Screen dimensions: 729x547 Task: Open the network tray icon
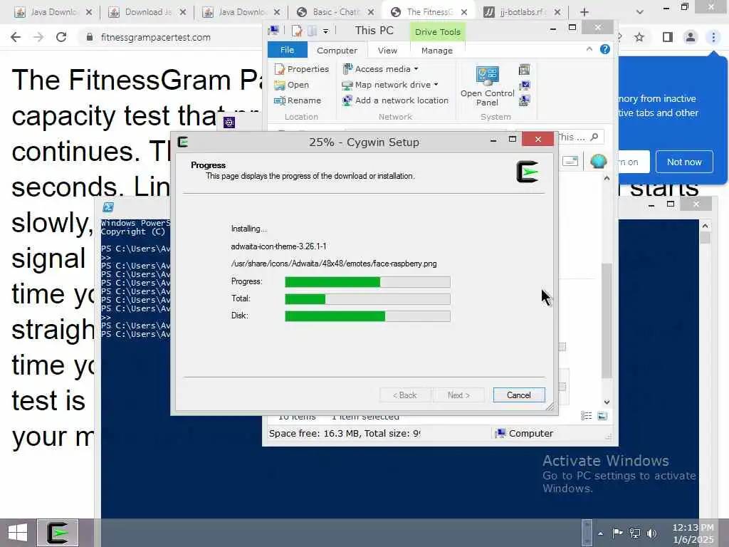pyautogui.click(x=634, y=533)
